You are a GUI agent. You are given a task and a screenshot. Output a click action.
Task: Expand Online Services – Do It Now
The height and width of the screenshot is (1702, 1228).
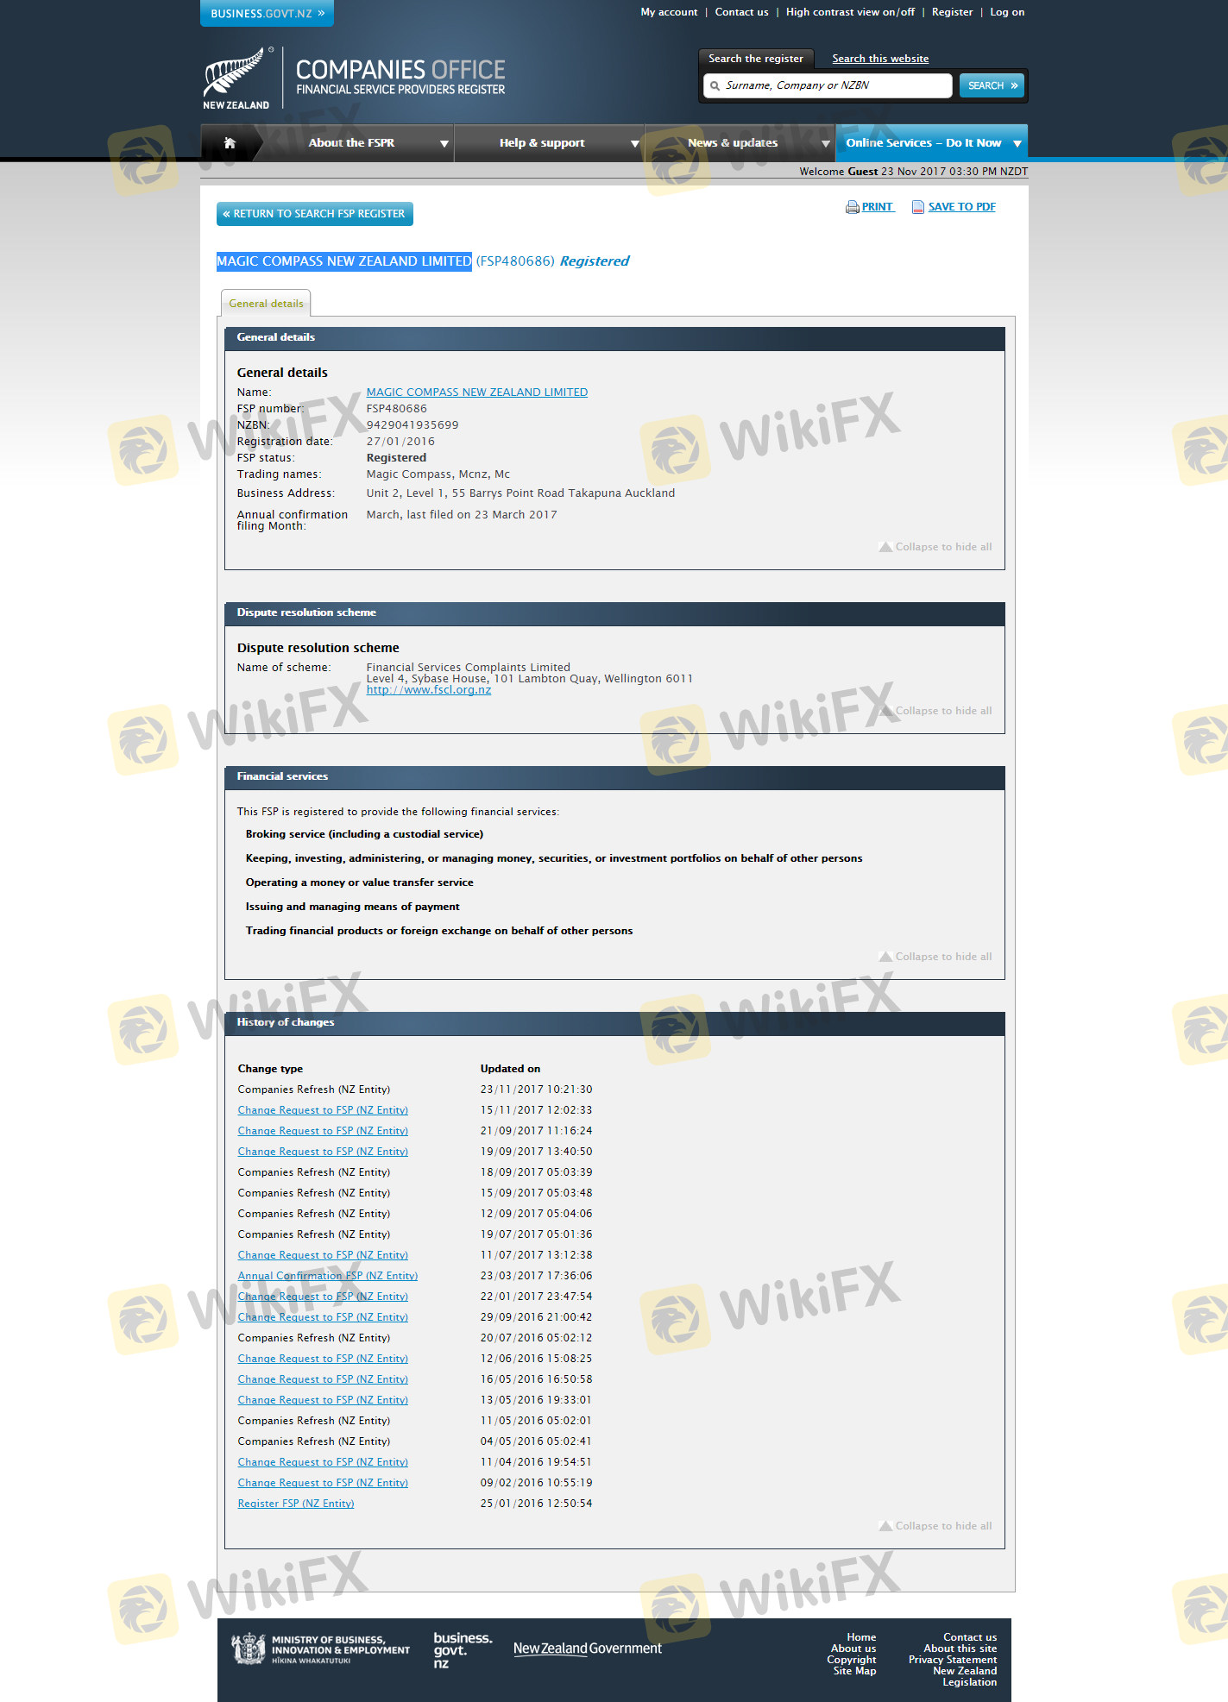pos(931,143)
